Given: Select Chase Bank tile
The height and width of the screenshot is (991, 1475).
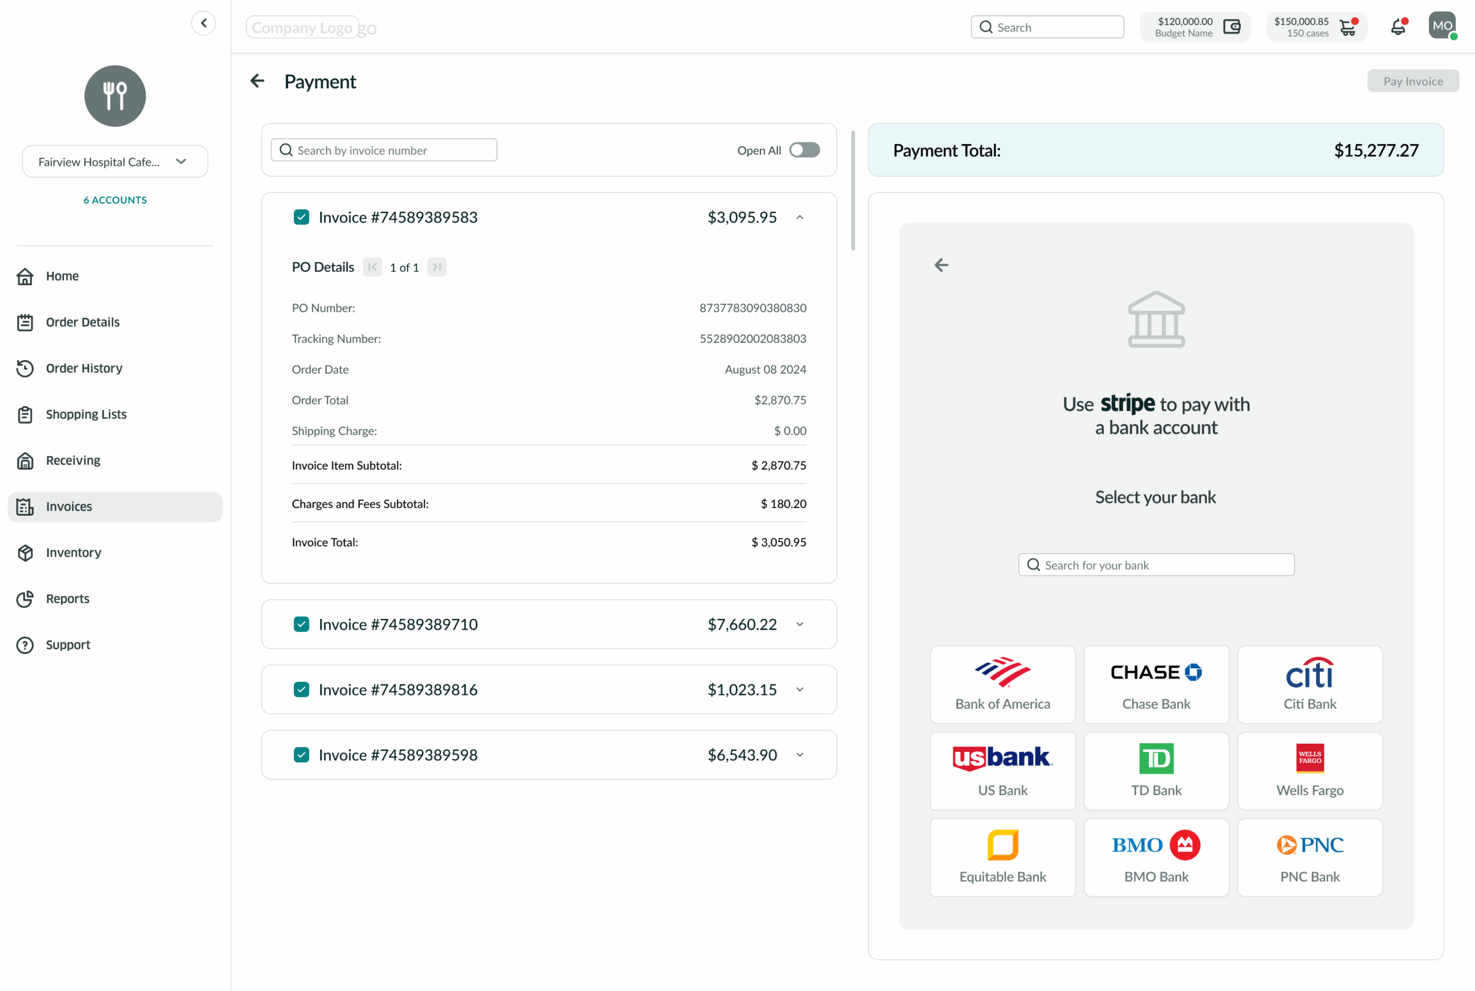Looking at the screenshot, I should [x=1156, y=684].
